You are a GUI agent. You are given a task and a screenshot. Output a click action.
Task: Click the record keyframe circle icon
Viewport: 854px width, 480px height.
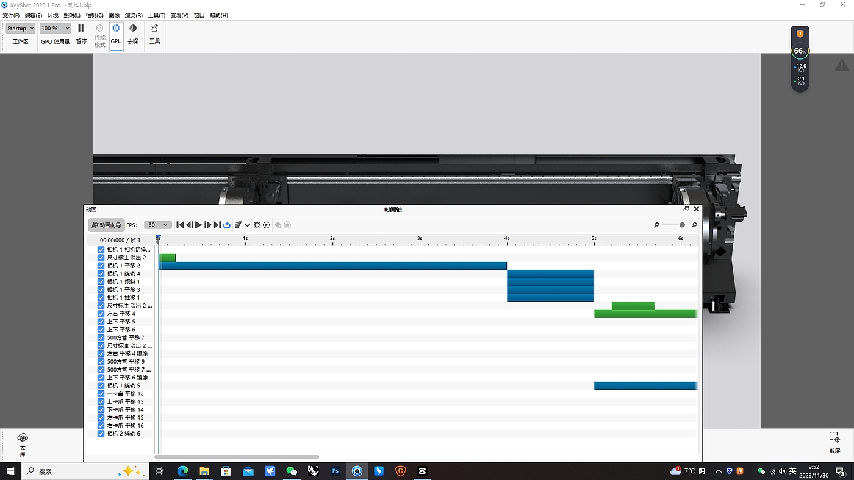(287, 225)
